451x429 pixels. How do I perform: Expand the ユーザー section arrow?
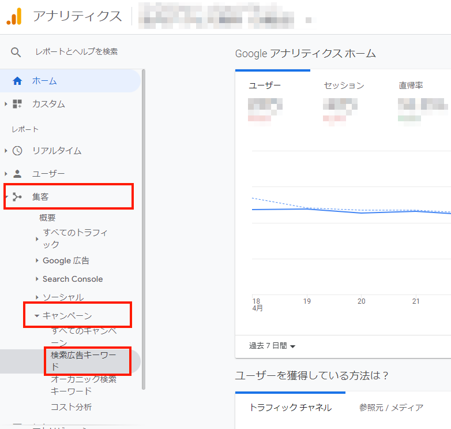point(6,174)
